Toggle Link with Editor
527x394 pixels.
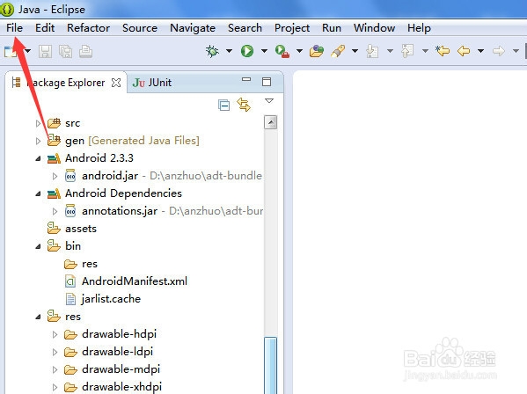coord(244,105)
